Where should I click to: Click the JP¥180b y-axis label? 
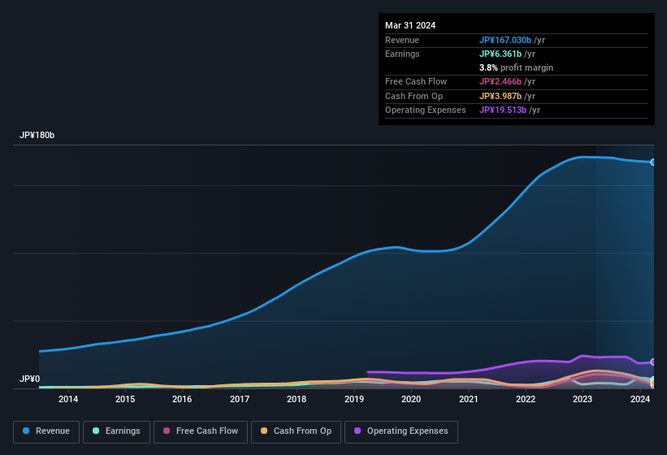[x=37, y=135]
